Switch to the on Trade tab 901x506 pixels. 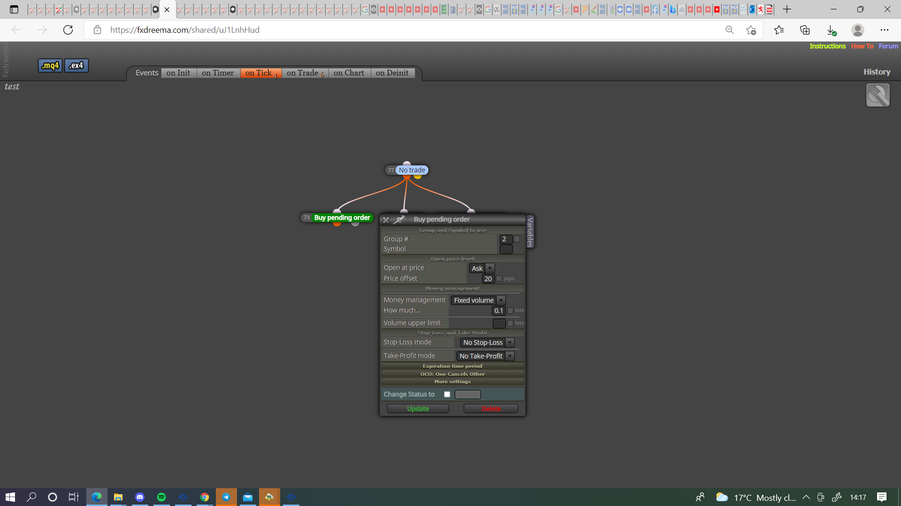point(305,73)
